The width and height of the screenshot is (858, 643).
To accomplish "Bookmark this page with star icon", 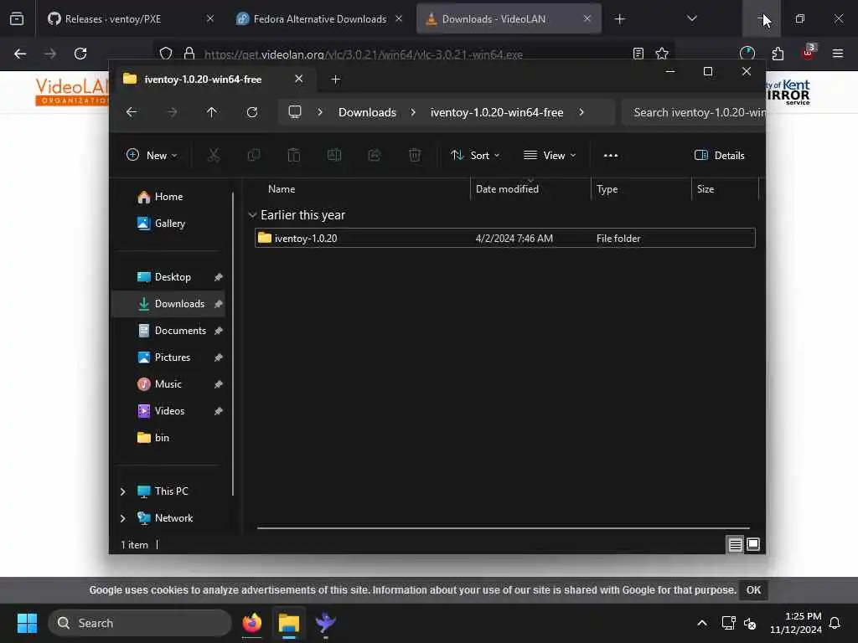I will (662, 54).
